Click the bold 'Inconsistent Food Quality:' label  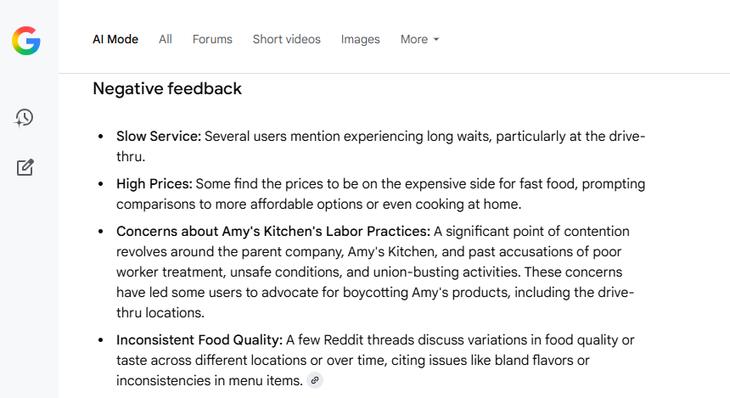pyautogui.click(x=199, y=339)
